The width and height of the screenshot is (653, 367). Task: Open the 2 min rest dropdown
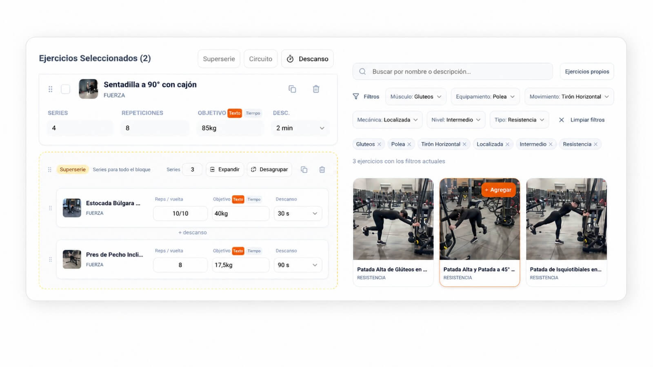[x=300, y=128]
